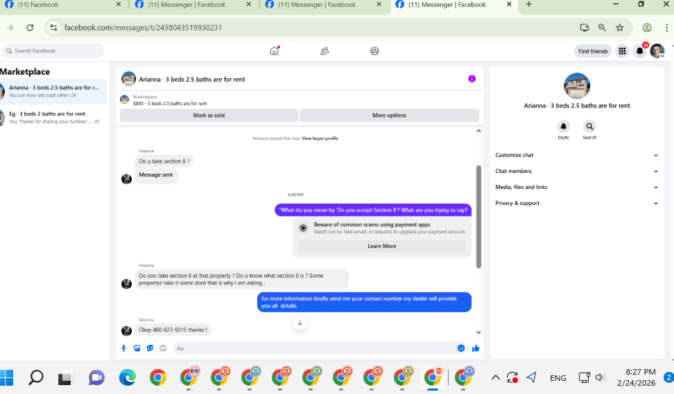Send a voice clip microphone icon

click(123, 348)
